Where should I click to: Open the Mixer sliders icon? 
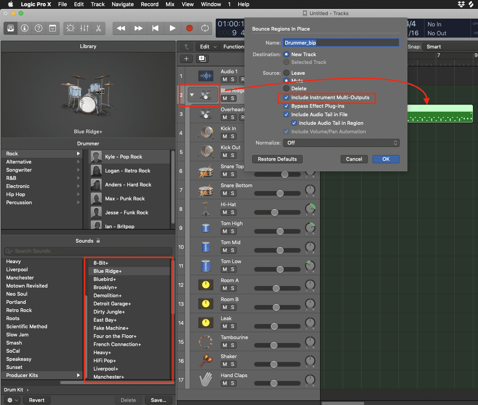pyautogui.click(x=84, y=28)
